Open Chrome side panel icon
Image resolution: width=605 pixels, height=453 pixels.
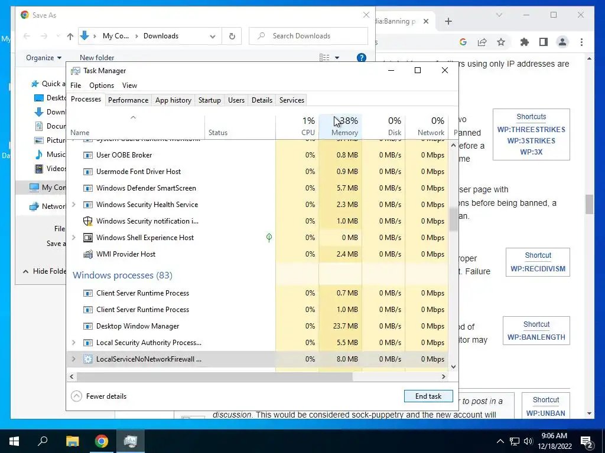coord(544,42)
